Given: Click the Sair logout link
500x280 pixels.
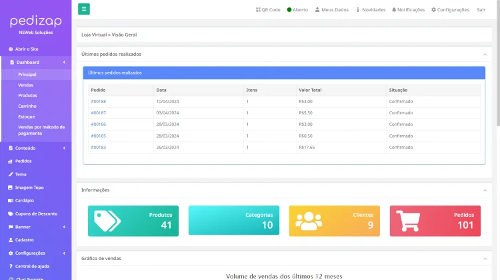Looking at the screenshot, I should pyautogui.click(x=481, y=10).
